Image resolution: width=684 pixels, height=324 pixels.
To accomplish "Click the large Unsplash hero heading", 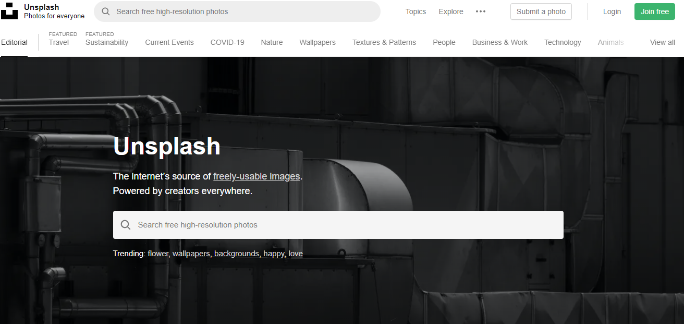I will pos(167,146).
